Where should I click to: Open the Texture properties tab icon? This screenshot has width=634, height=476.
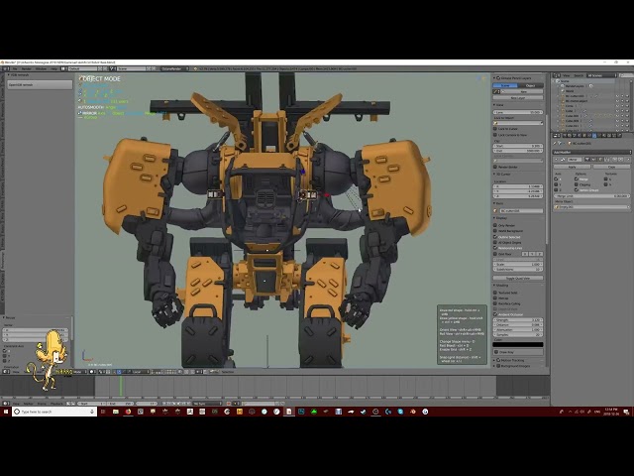pos(609,135)
